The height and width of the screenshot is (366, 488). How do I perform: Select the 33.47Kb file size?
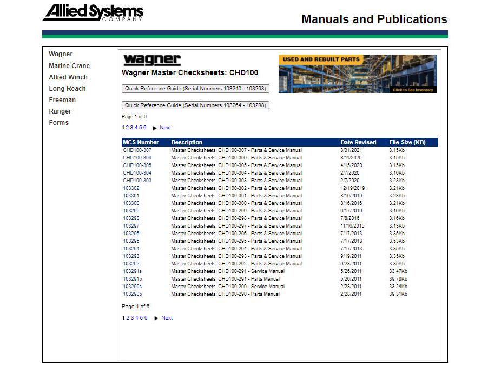(398, 271)
